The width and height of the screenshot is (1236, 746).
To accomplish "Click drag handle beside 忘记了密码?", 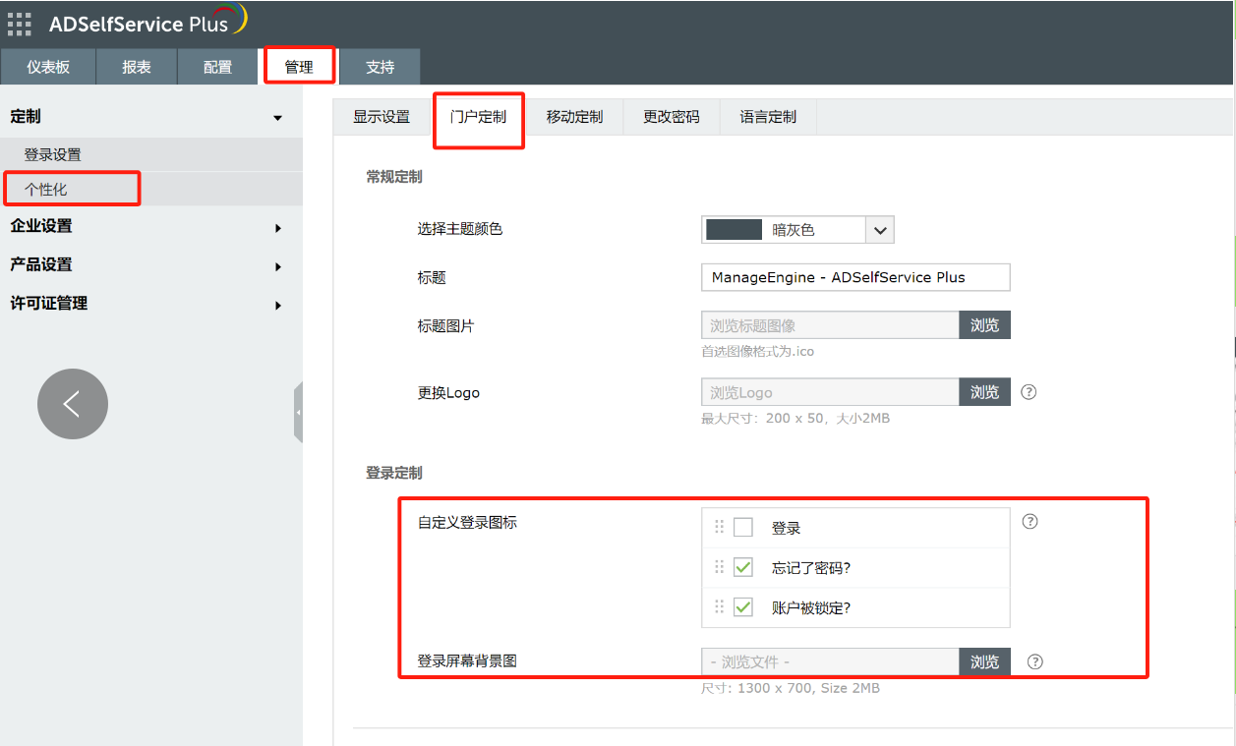I will click(x=719, y=567).
